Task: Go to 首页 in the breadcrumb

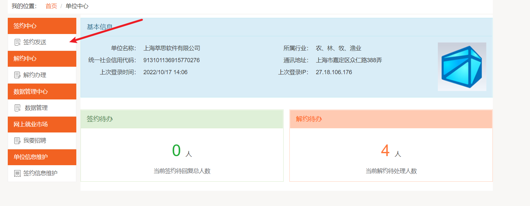Action: pos(51,6)
